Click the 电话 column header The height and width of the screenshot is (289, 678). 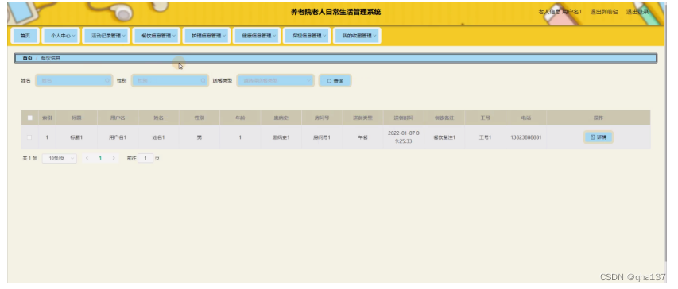(526, 118)
